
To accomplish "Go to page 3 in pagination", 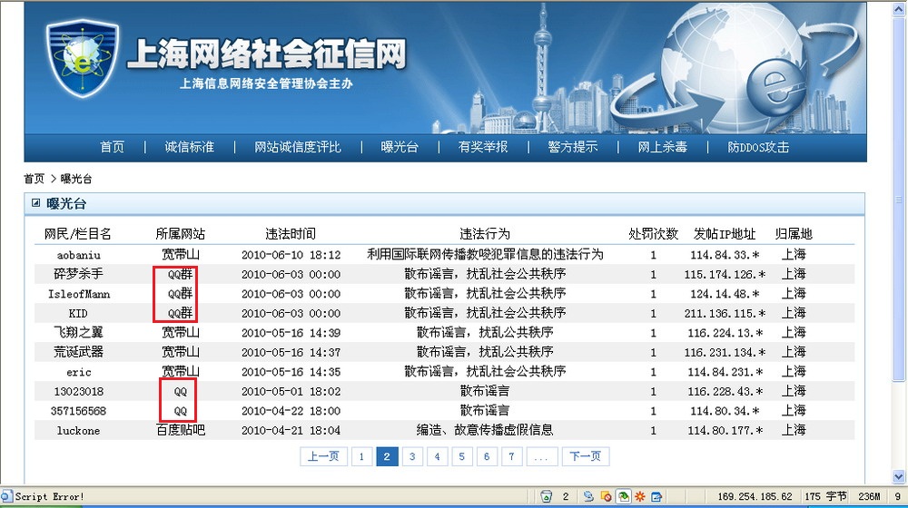I will 411,456.
